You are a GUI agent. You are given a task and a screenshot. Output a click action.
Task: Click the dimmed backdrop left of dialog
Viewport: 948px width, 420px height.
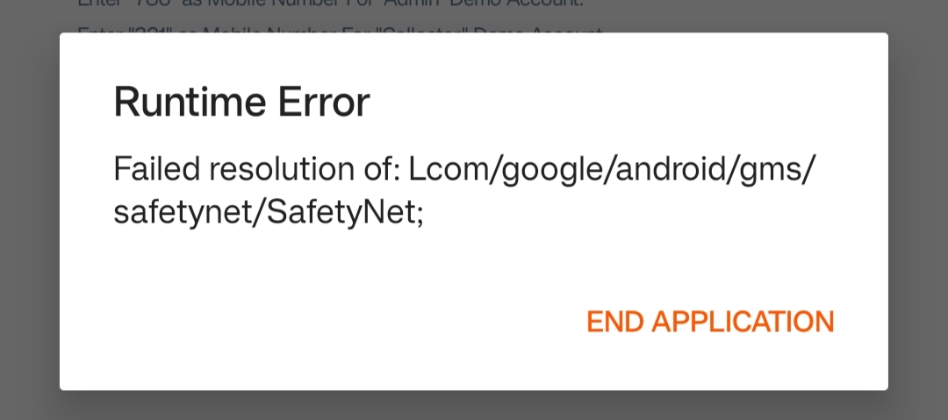pos(29,210)
